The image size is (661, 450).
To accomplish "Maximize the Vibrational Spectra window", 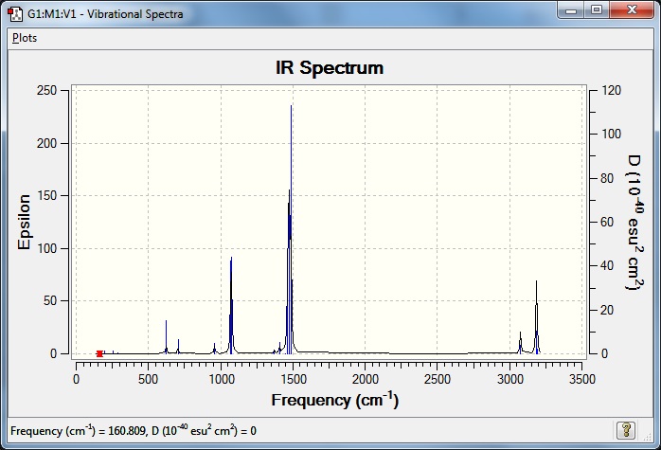I will (596, 10).
